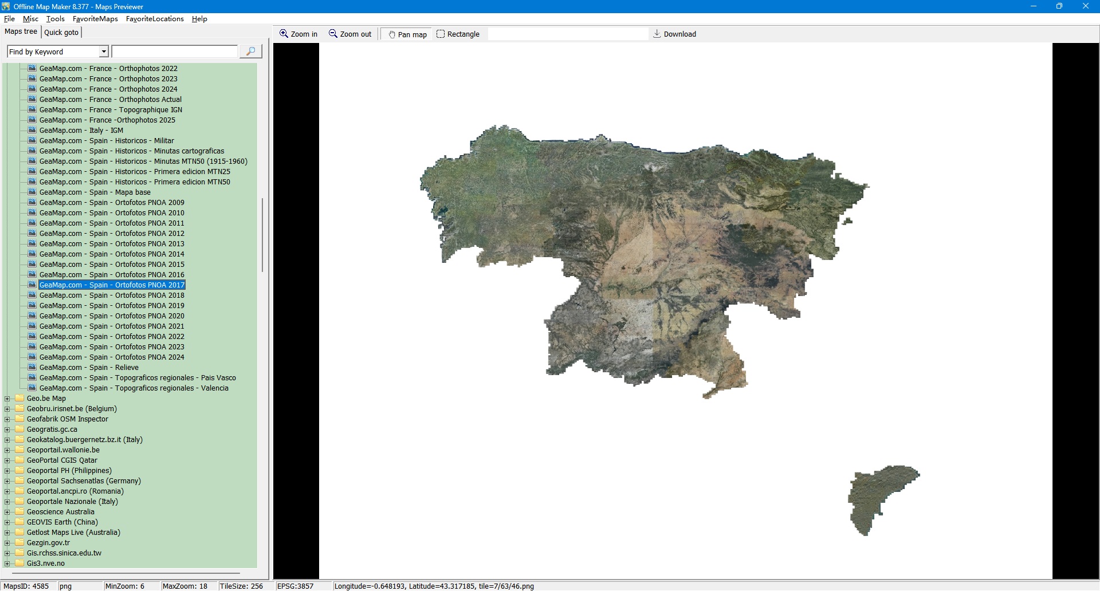Open the Tools menu
Screen dimensions: 1100x591
click(55, 19)
